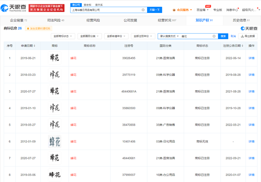The height and width of the screenshot is (182, 261).
Task: Click the blue 天眼一下 search button
Action: click(154, 10)
